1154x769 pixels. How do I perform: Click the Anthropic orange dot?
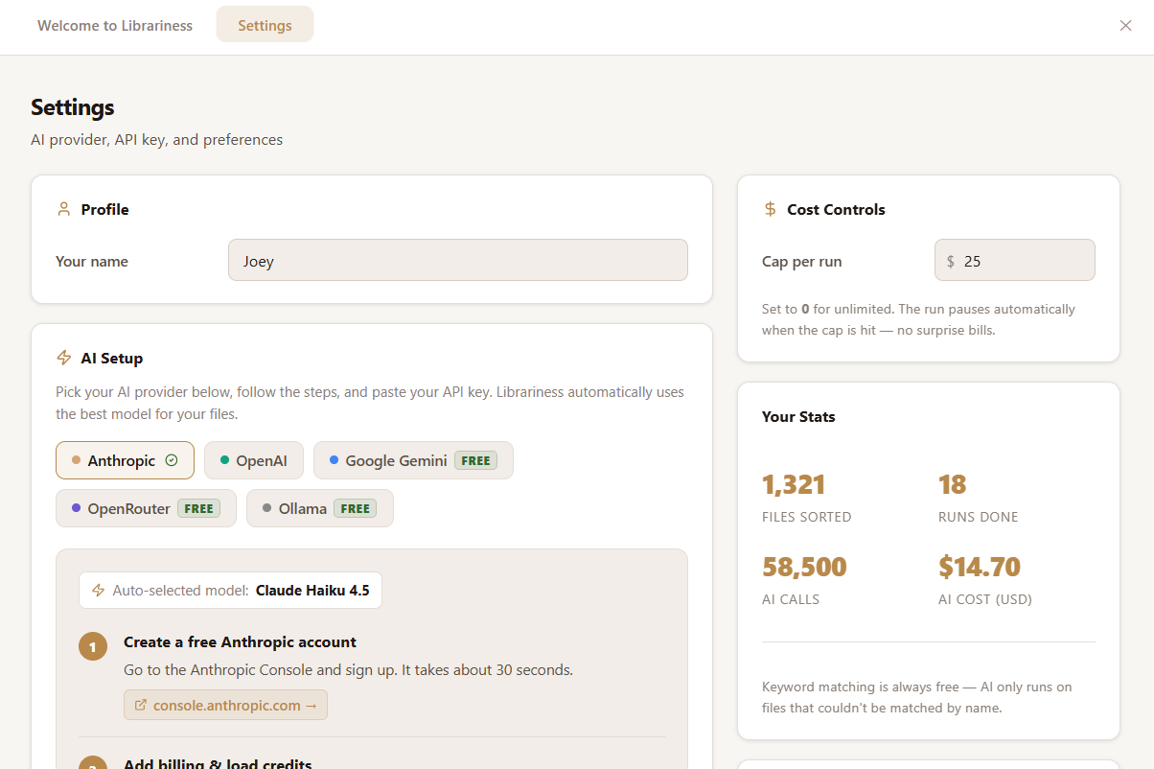(x=76, y=460)
